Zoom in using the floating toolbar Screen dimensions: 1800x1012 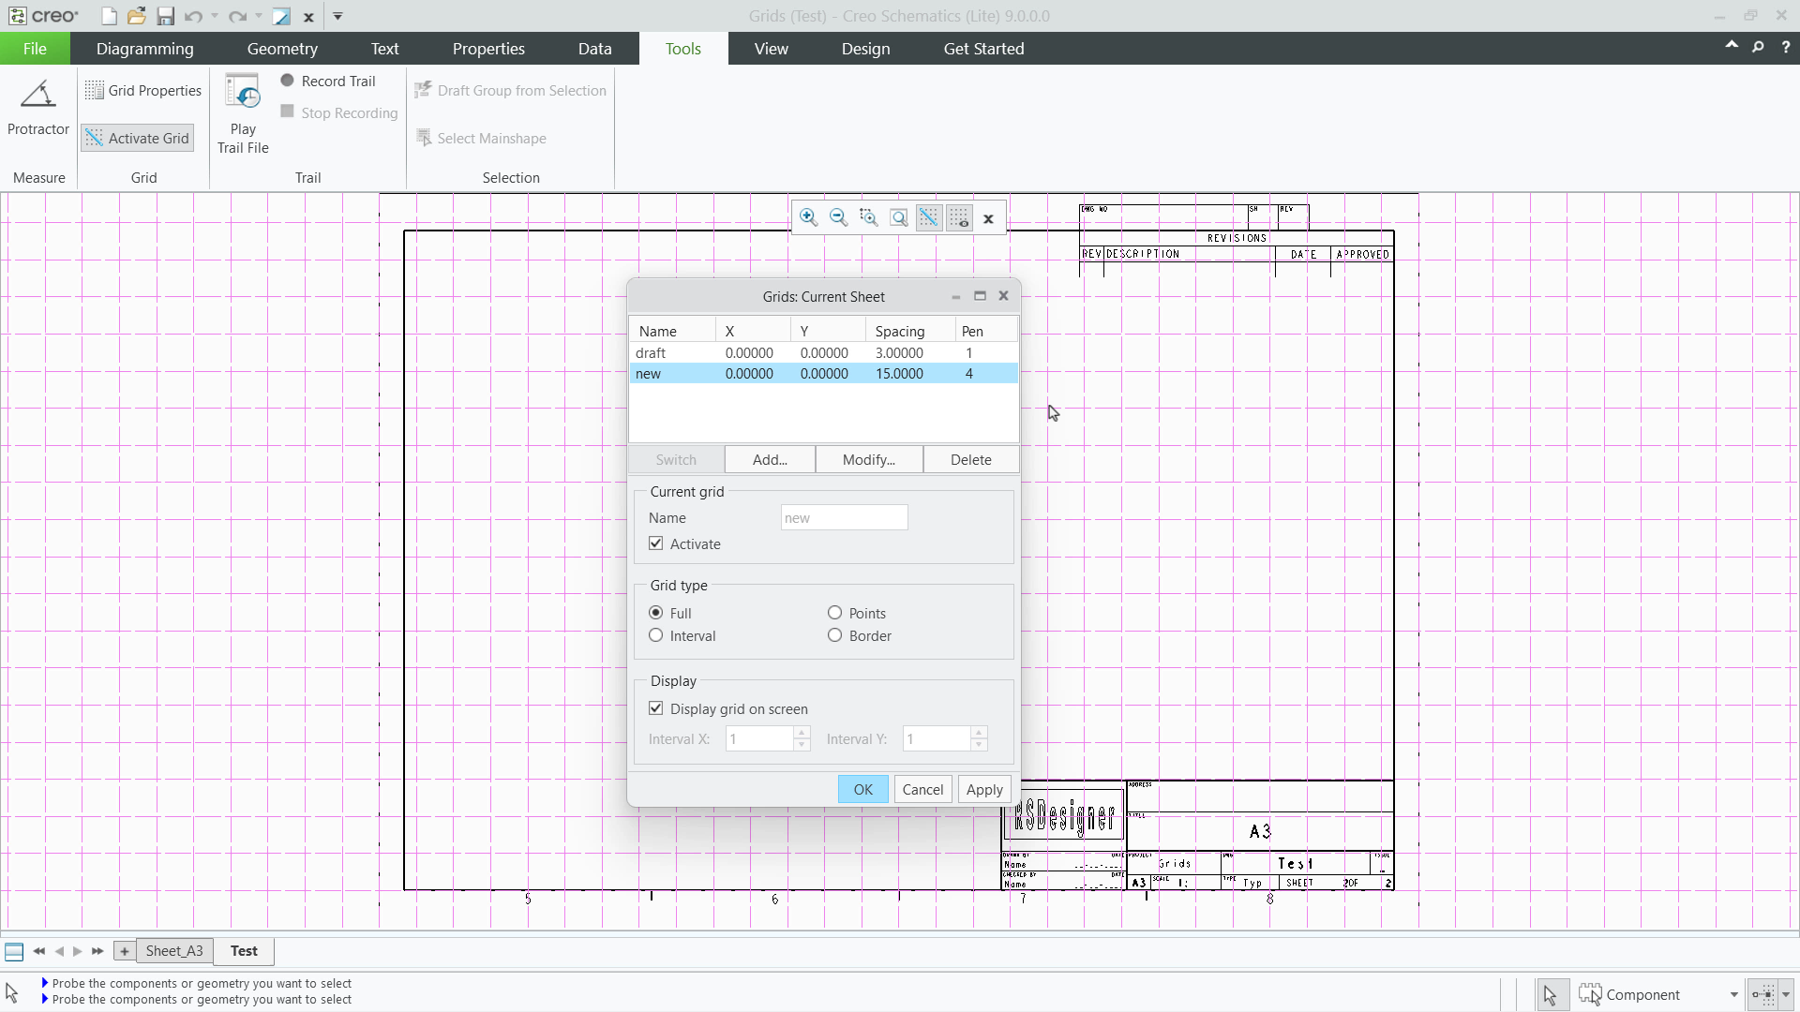[808, 218]
